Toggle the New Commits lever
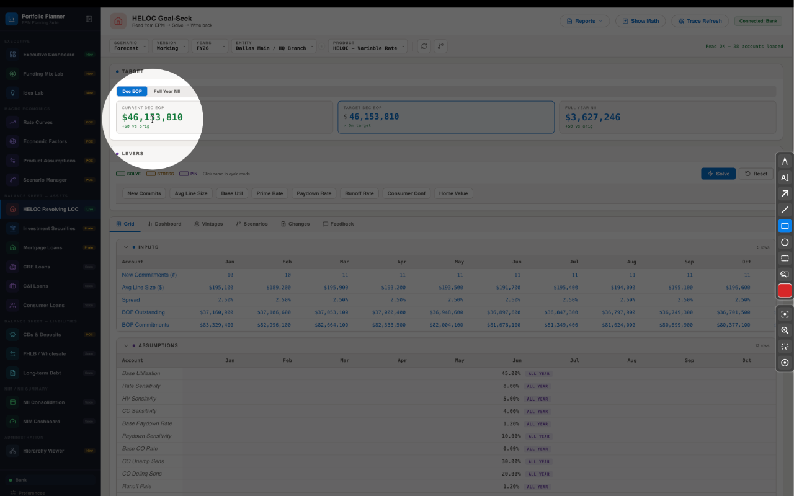Image resolution: width=794 pixels, height=496 pixels. [144, 193]
